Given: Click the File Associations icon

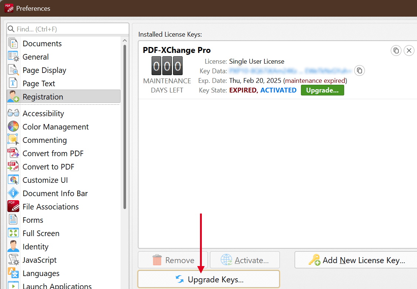Looking at the screenshot, I should point(13,206).
